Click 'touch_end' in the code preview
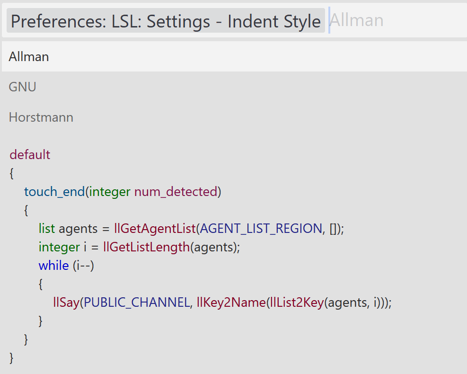 [x=54, y=192]
